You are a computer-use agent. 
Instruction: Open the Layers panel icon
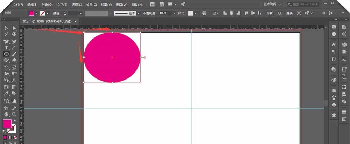pyautogui.click(x=334, y=115)
